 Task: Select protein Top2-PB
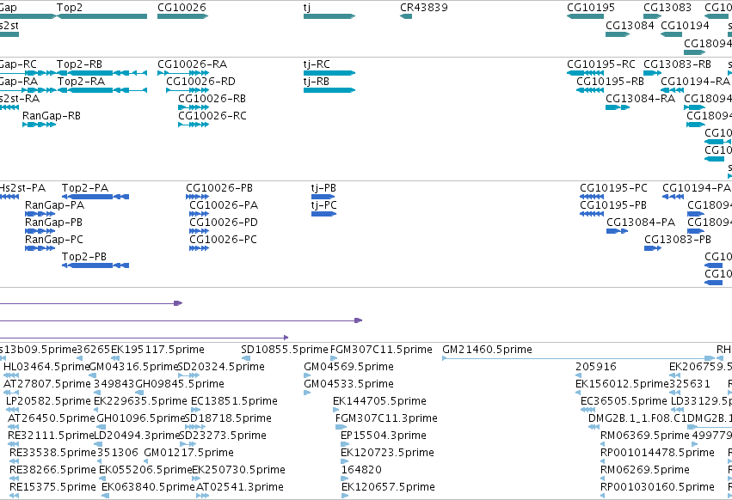[x=84, y=257]
